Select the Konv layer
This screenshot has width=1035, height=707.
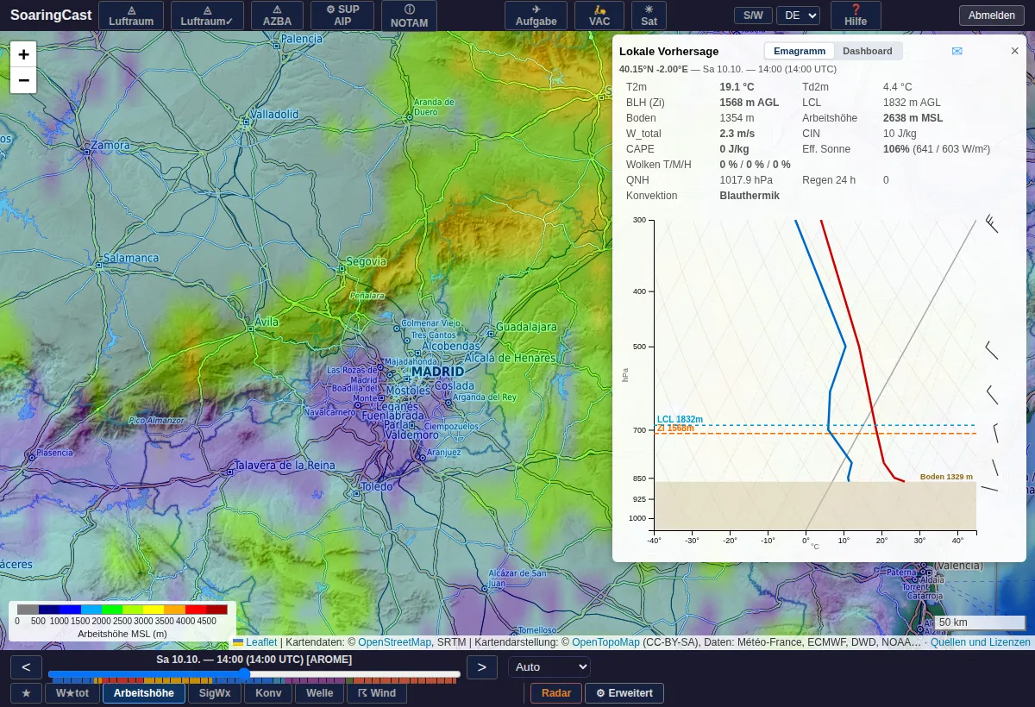pos(268,693)
